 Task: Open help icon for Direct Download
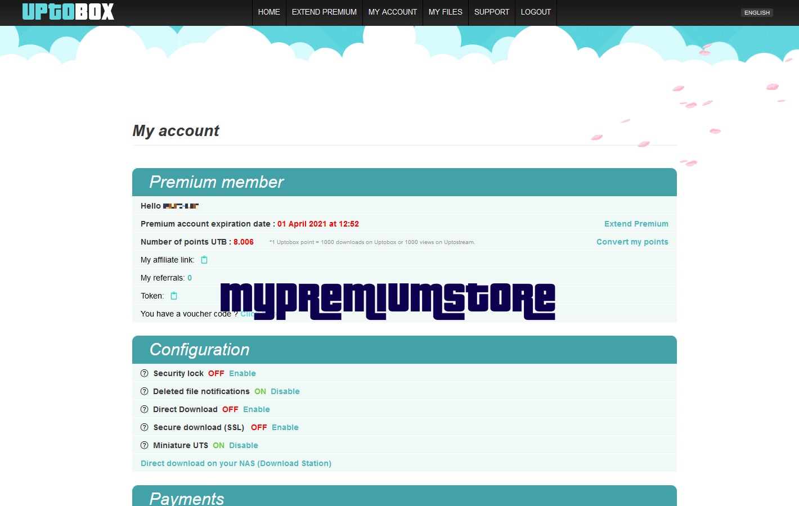[145, 409]
